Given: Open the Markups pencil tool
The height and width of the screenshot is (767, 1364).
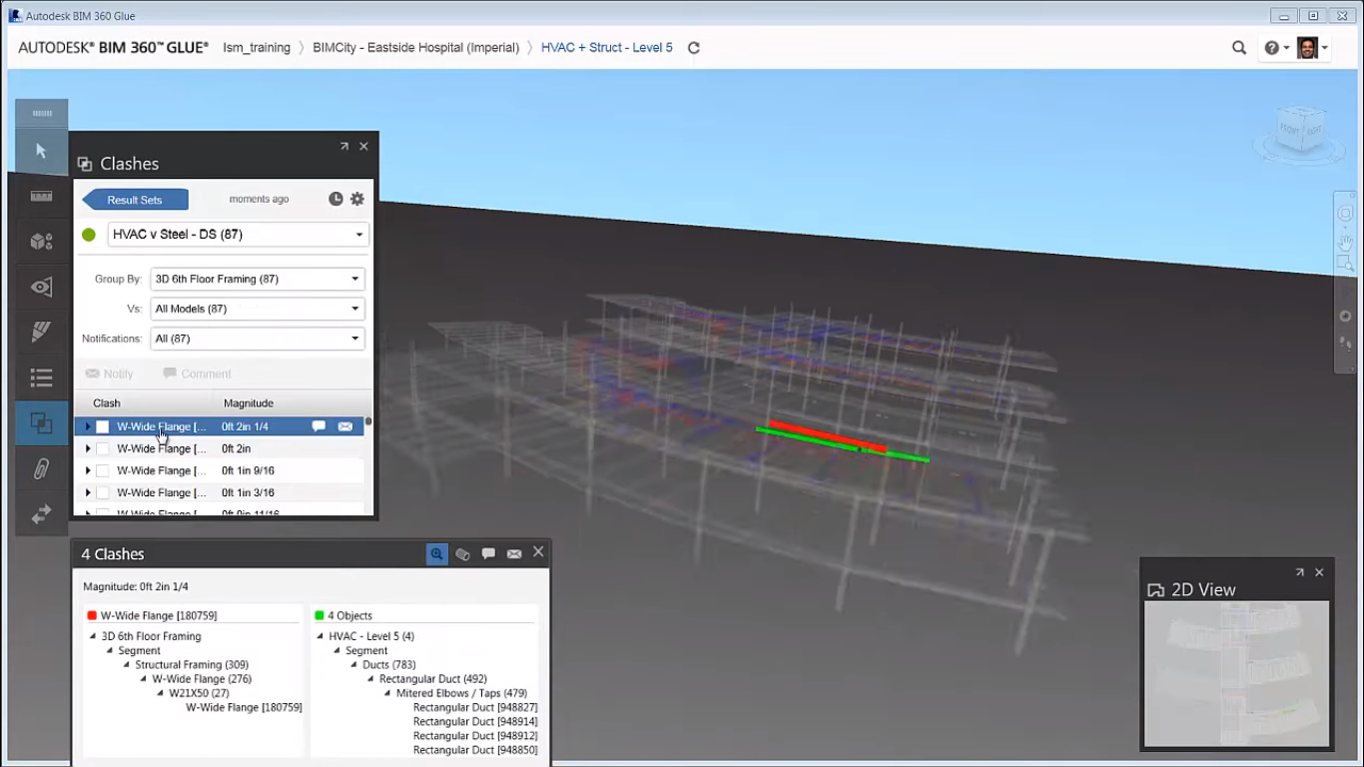Looking at the screenshot, I should [41, 333].
